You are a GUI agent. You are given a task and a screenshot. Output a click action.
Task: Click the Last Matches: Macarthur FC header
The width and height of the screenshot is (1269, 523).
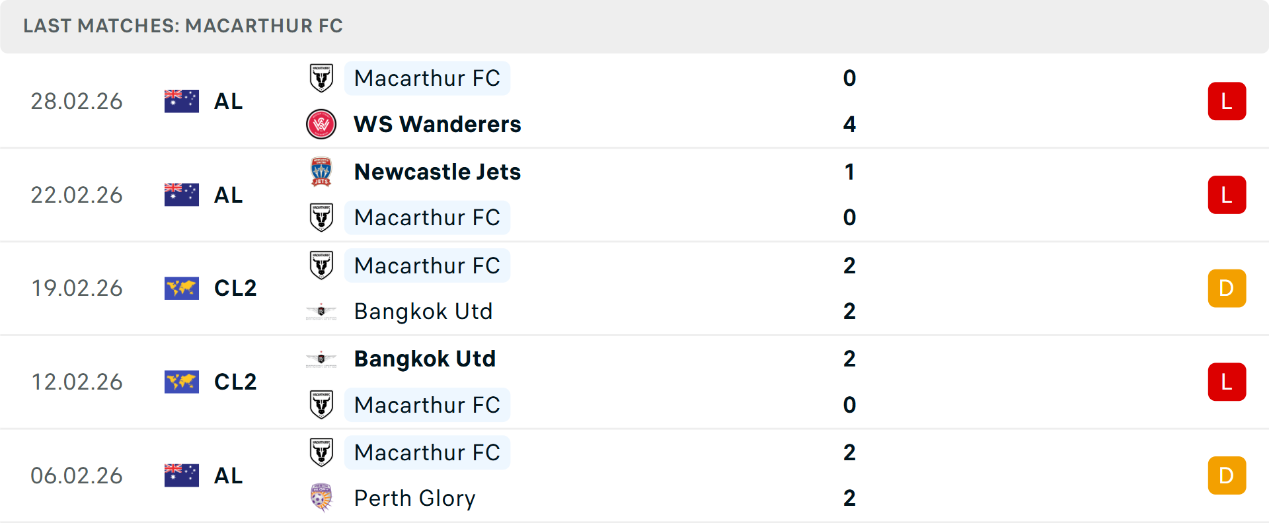click(183, 26)
